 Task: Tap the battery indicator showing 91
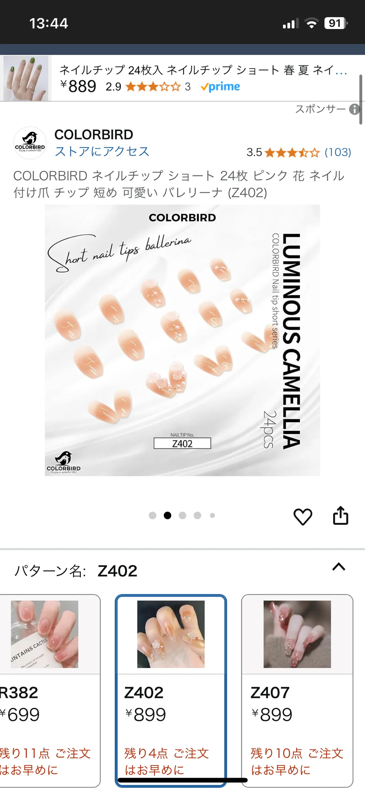(336, 23)
